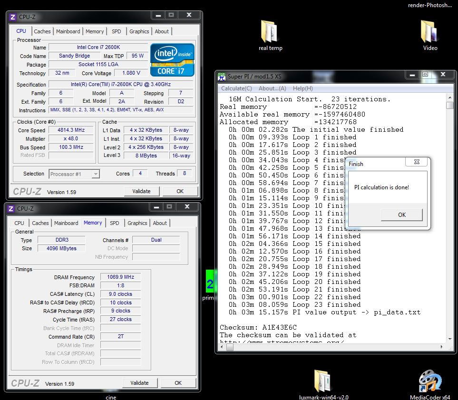
Task: Open the Video folder icon
Action: tap(430, 32)
